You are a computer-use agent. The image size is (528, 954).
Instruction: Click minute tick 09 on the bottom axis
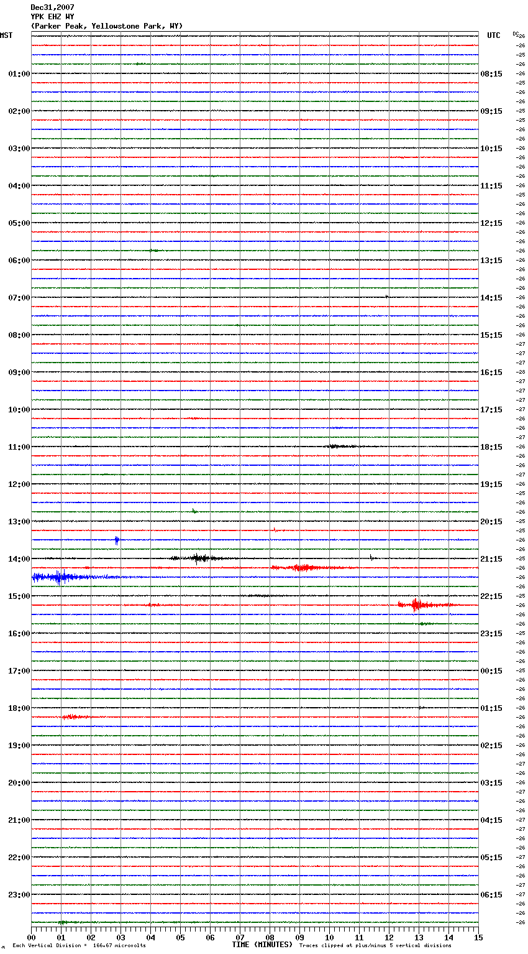(x=299, y=937)
